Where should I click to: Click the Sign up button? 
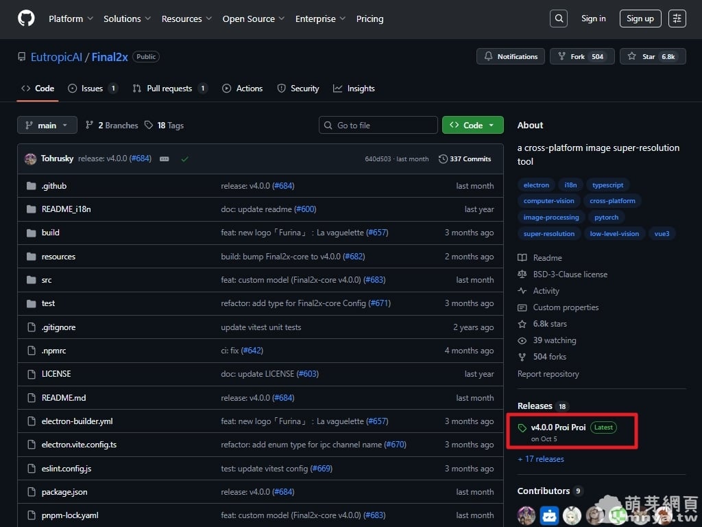640,19
